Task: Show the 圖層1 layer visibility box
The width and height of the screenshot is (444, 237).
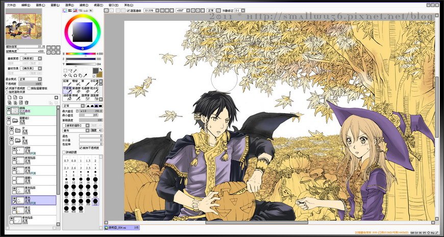Action: pos(14,178)
